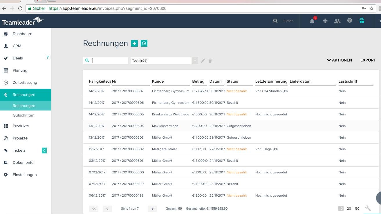Click the Teamleader logo

point(23,21)
